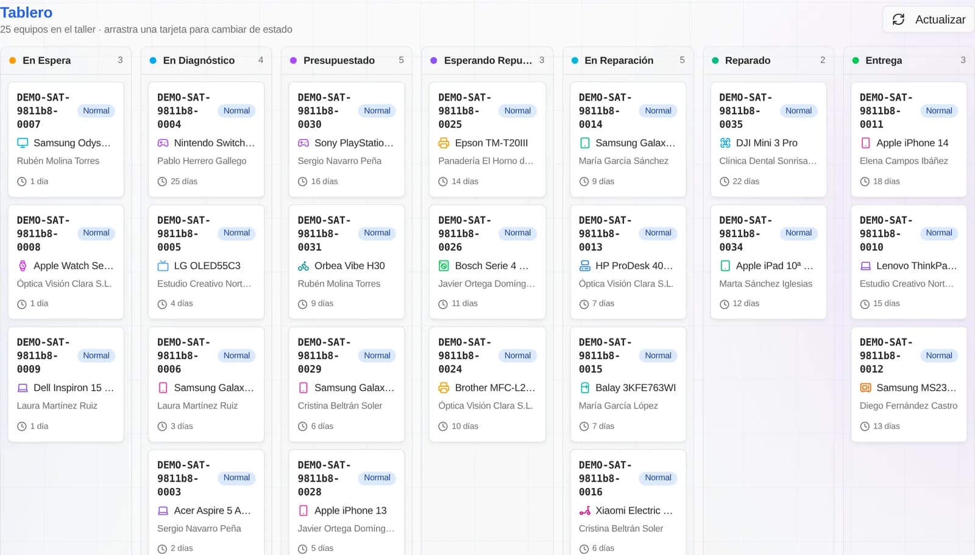Click the 22 días elapsed label

click(x=746, y=182)
